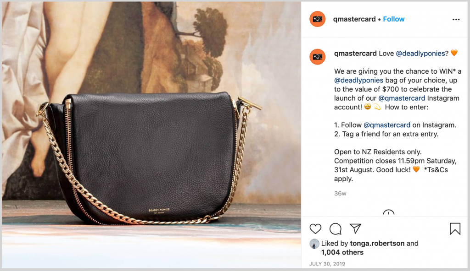Open @qmastercard link in step 1

point(387,125)
